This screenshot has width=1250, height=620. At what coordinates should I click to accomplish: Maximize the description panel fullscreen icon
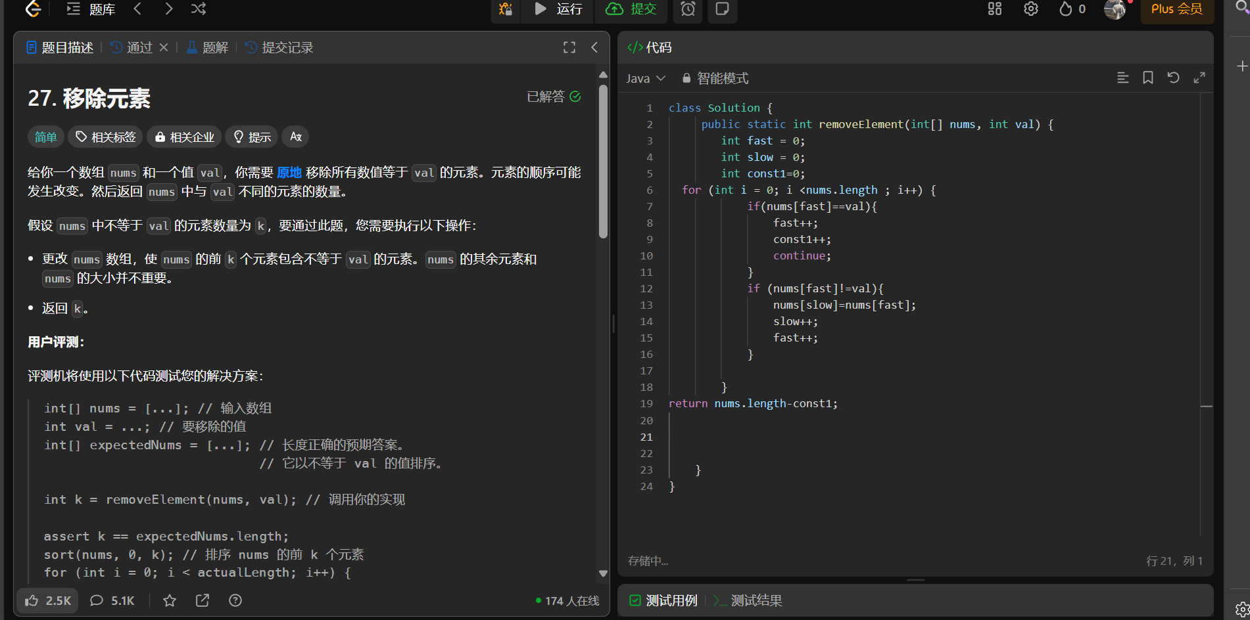point(569,47)
